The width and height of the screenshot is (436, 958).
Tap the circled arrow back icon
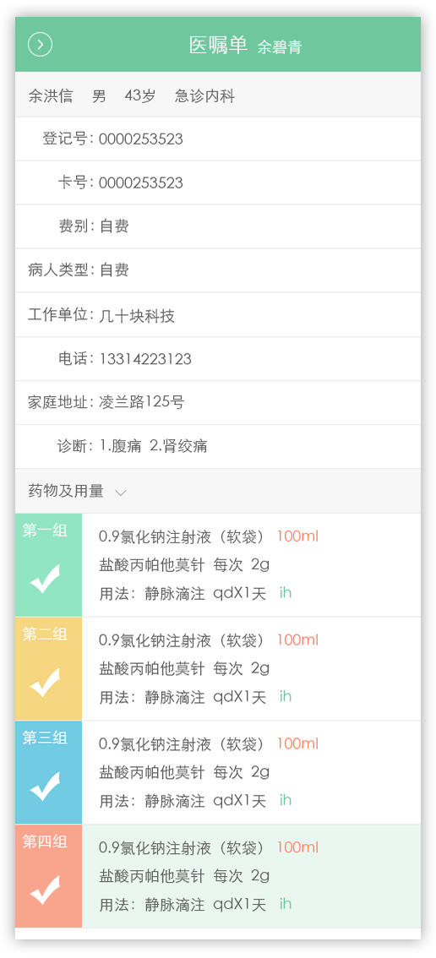41,45
